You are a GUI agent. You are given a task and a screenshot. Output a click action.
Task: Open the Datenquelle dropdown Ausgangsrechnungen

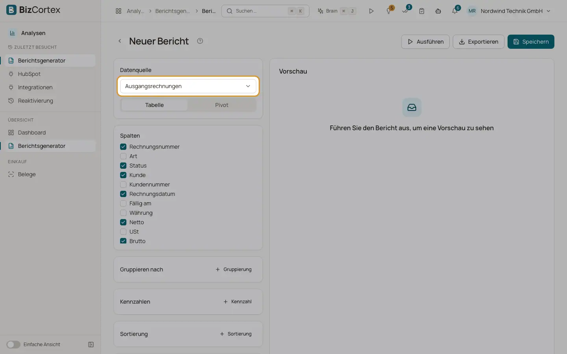coord(188,86)
